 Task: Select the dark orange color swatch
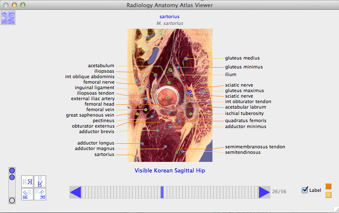(328, 186)
